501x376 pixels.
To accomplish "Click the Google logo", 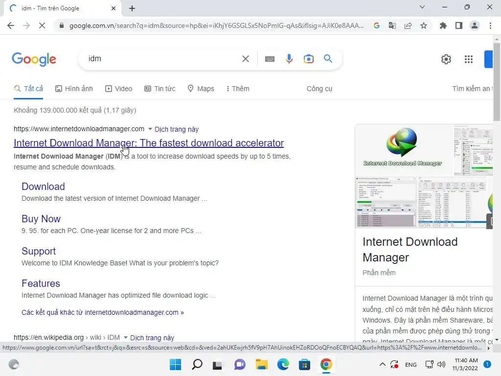I will point(34,59).
